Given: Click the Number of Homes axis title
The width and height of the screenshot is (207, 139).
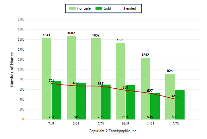Looking at the screenshot, I should coord(12,69).
